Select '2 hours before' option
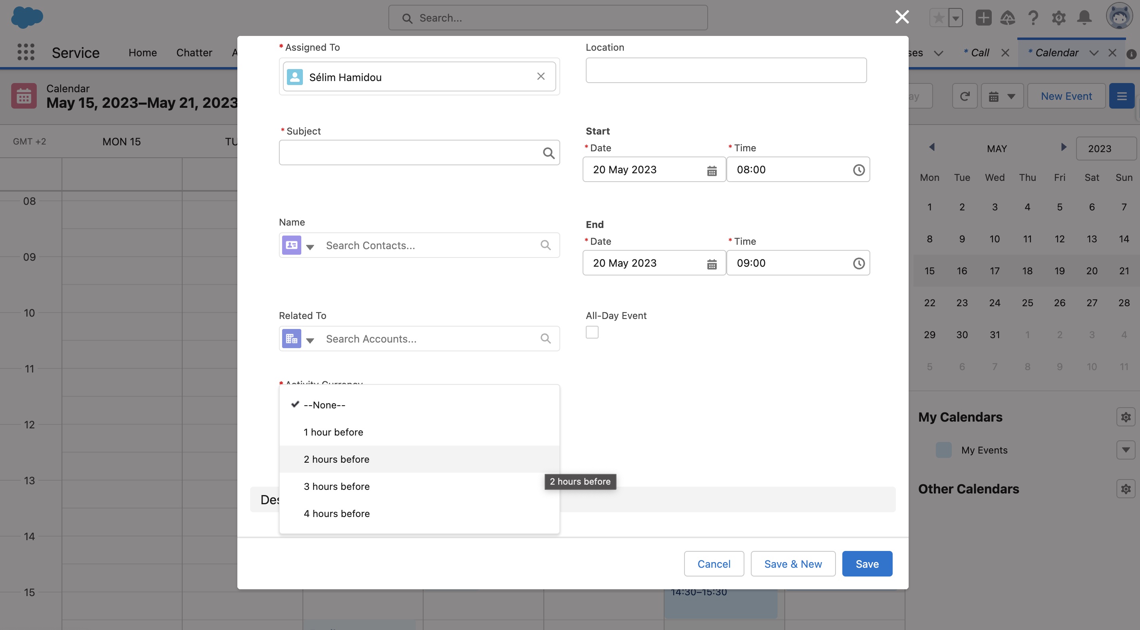1140x630 pixels. pyautogui.click(x=419, y=460)
